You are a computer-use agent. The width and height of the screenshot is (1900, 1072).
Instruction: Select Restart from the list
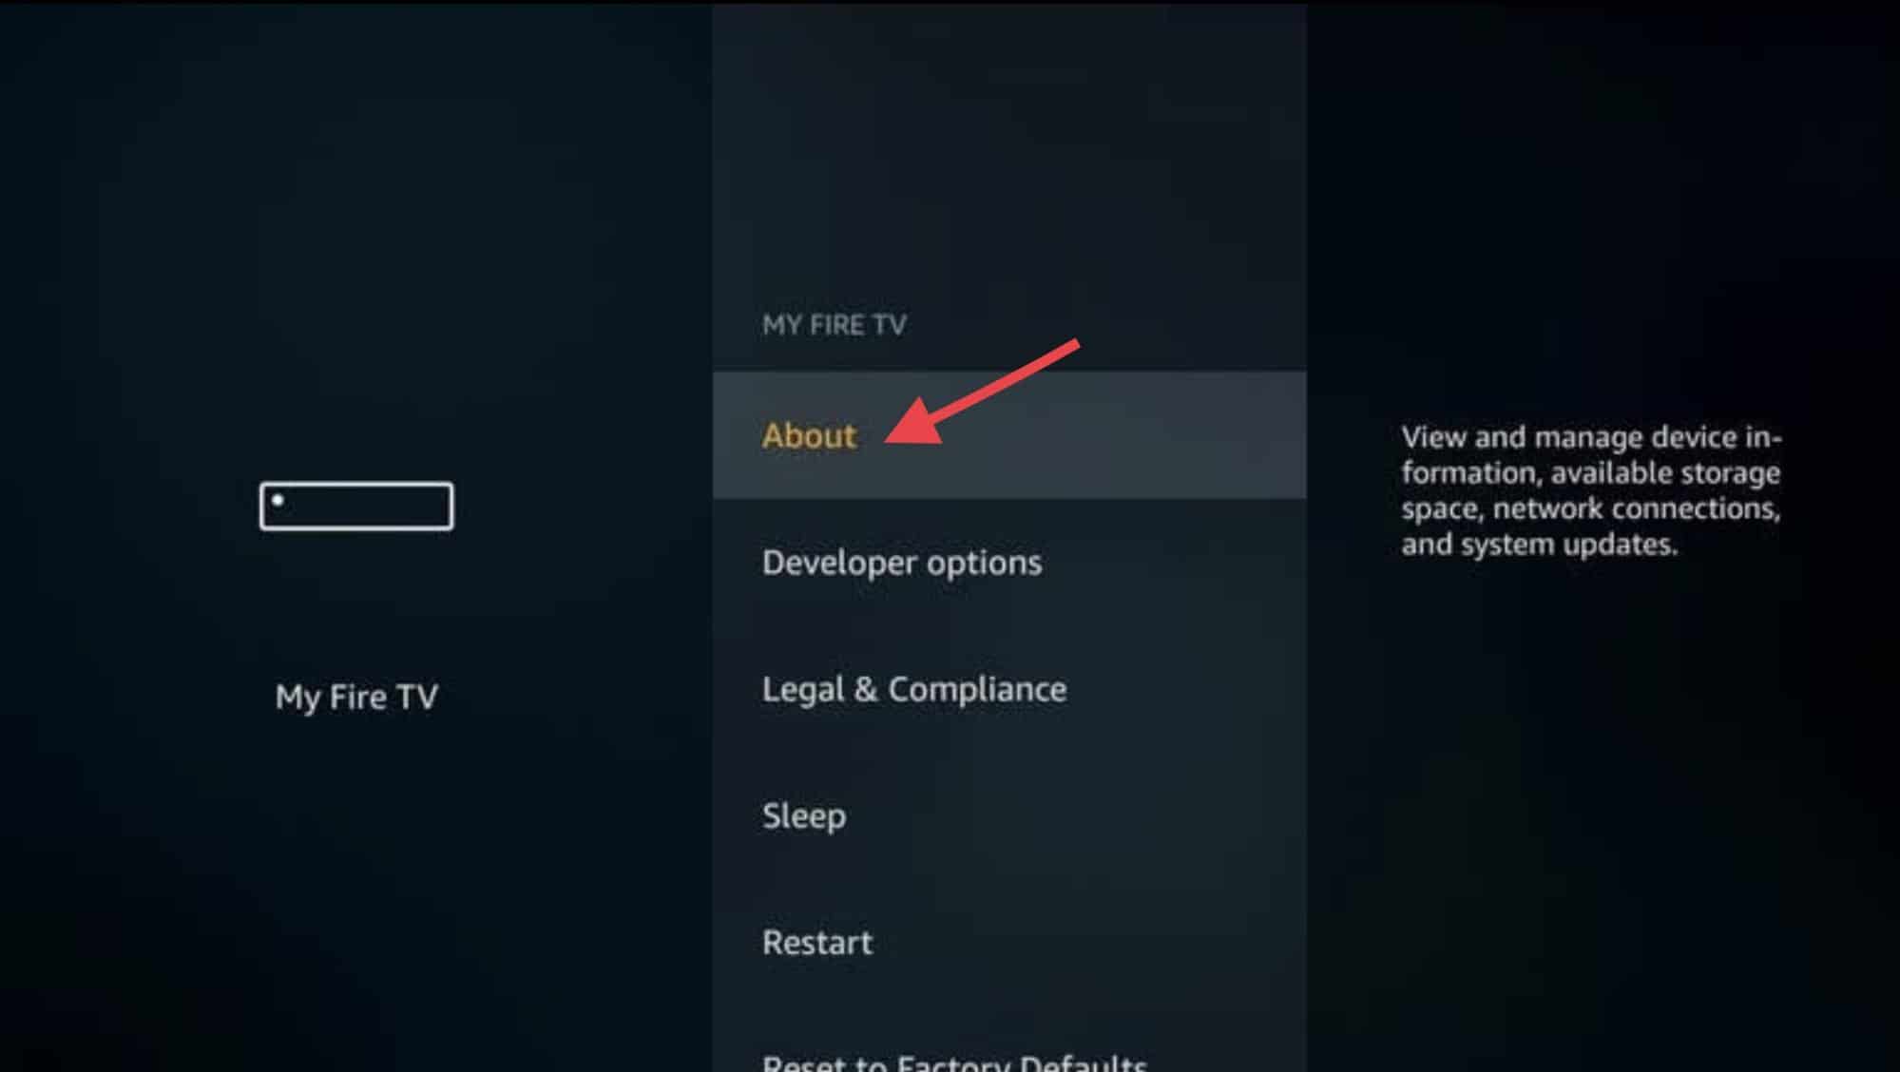coord(817,942)
